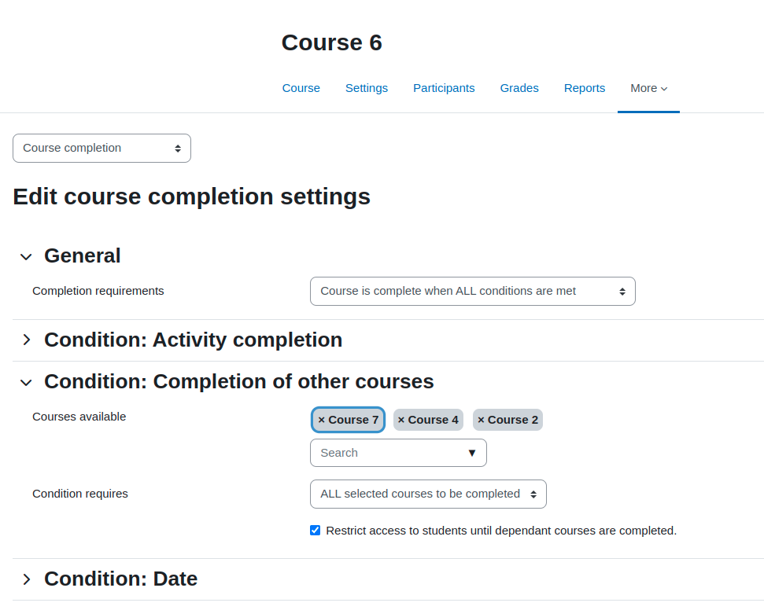The height and width of the screenshot is (610, 764).
Task: Remove Course 4 tag via × icon
Action: 401,420
